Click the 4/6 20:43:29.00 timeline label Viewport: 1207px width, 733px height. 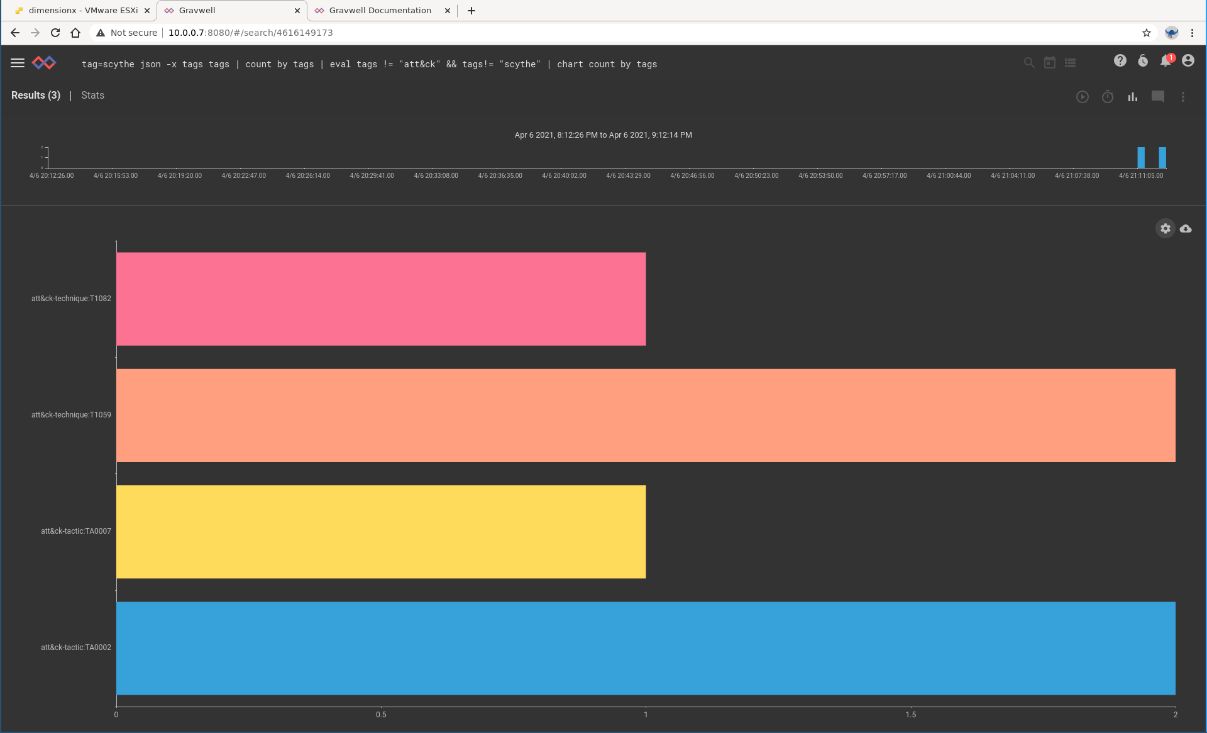coord(628,176)
